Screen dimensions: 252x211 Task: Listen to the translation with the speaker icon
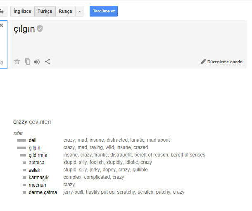point(37,62)
